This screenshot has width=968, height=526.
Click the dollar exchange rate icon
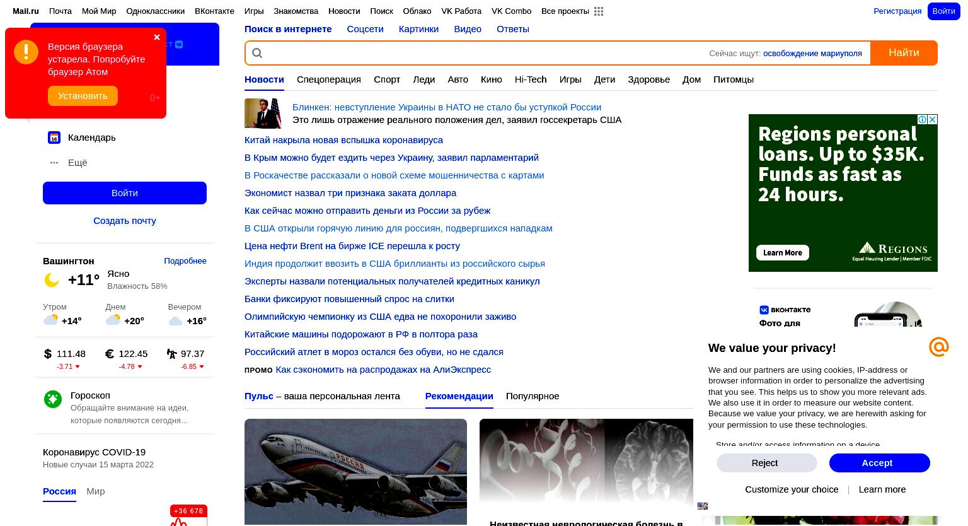tap(48, 354)
